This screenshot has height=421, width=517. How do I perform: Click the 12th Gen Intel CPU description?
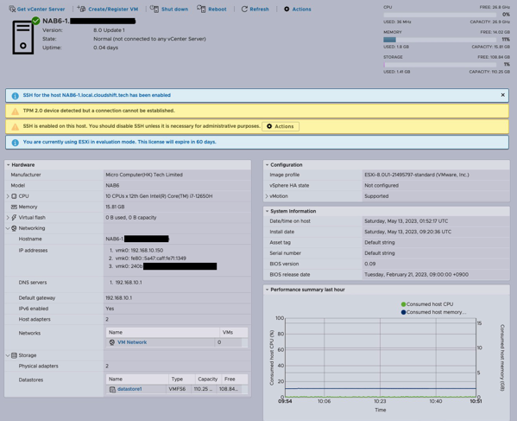[159, 196]
